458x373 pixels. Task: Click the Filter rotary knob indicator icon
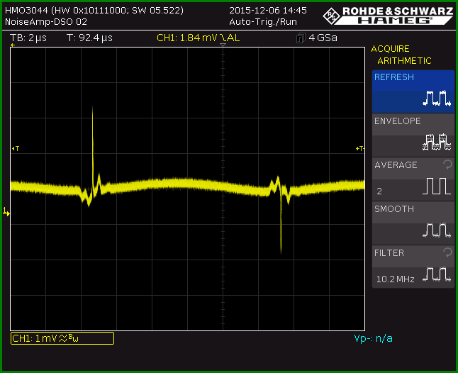point(447,252)
